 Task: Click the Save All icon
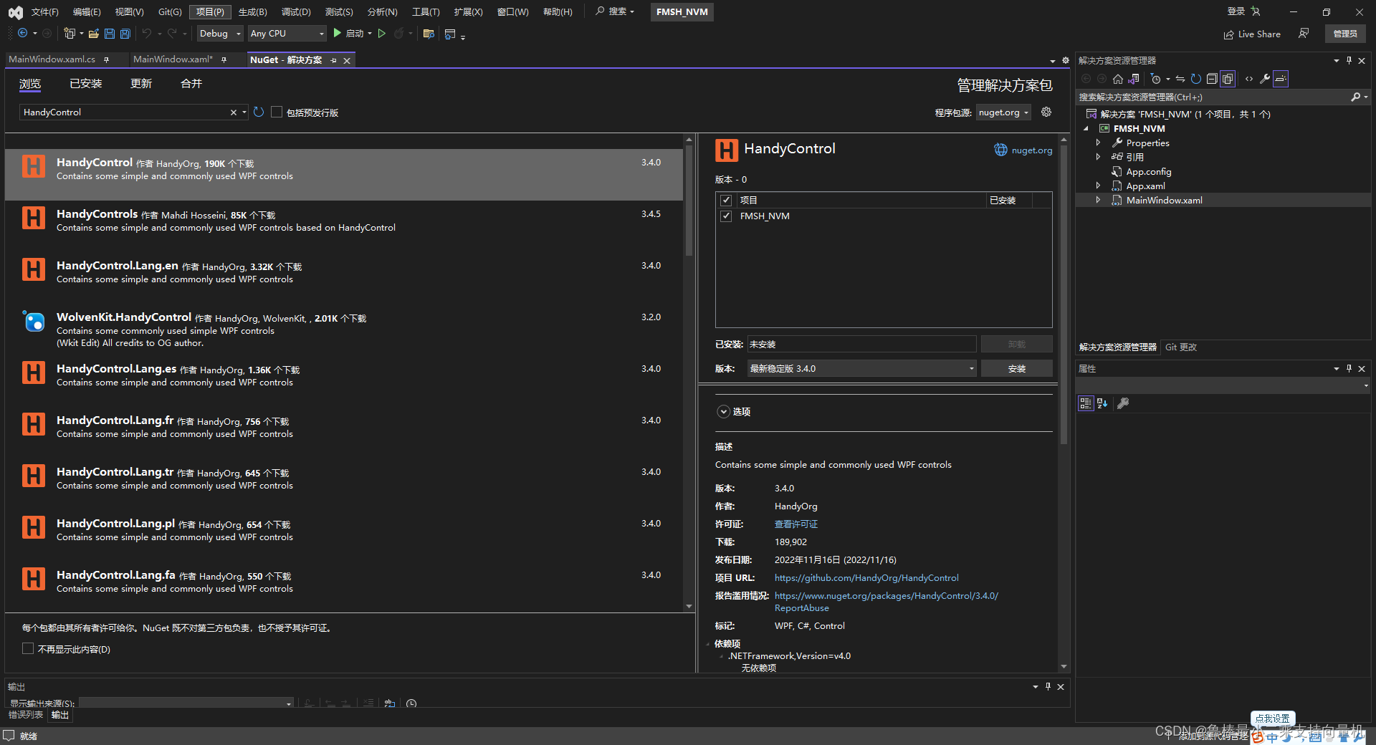click(x=125, y=33)
